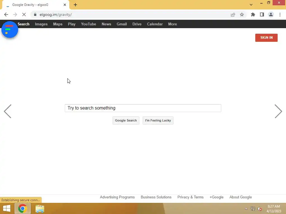Click the muted speaker tray icon
Image resolution: width=286 pixels, height=214 pixels.
(x=260, y=209)
